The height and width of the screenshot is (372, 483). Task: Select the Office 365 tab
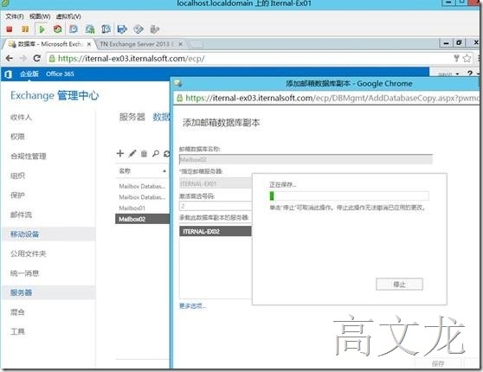pos(60,74)
